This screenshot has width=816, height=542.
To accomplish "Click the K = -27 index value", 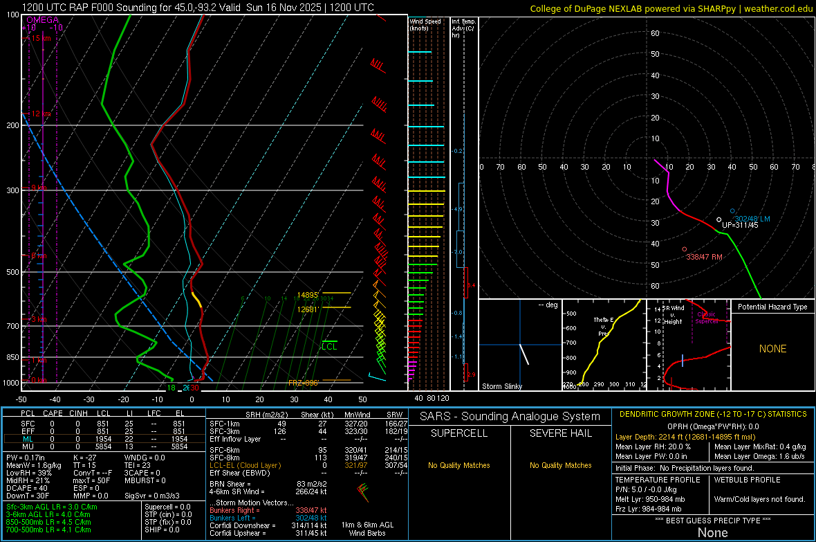I will (x=85, y=458).
